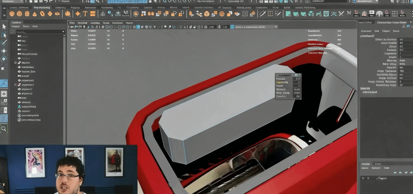Screen dimensions: 413x194
Task: Activate the Rotate tool in toolbox
Action: click(x=4, y=59)
